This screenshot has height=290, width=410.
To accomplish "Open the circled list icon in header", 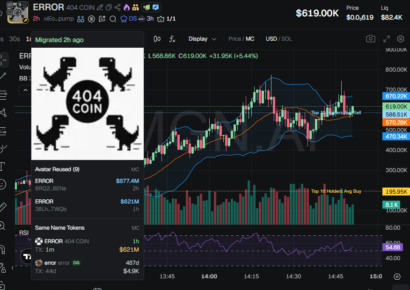I will tap(91, 19).
